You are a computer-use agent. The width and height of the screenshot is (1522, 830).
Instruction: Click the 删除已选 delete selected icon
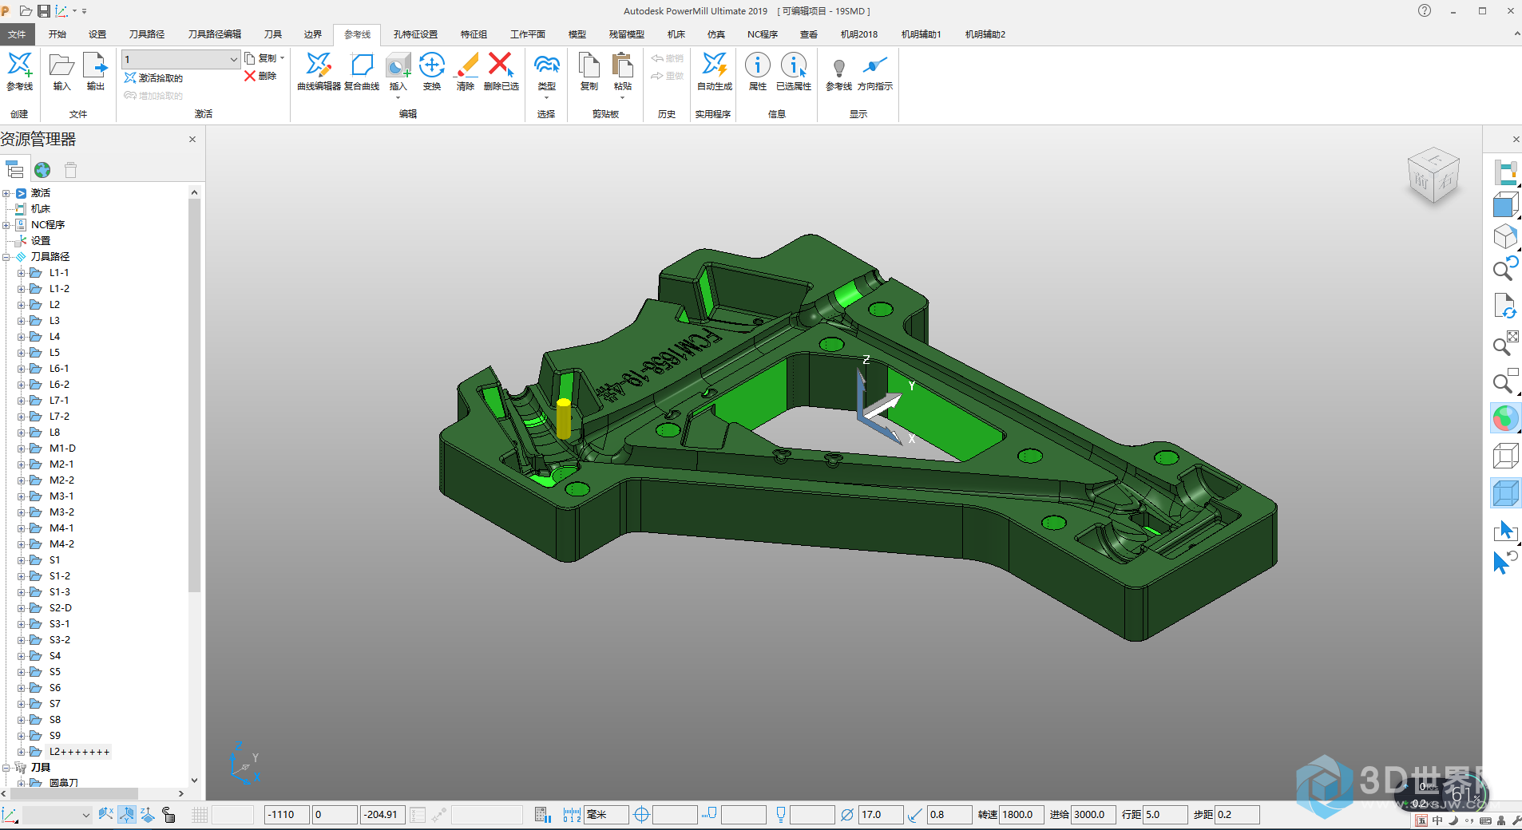coord(501,65)
